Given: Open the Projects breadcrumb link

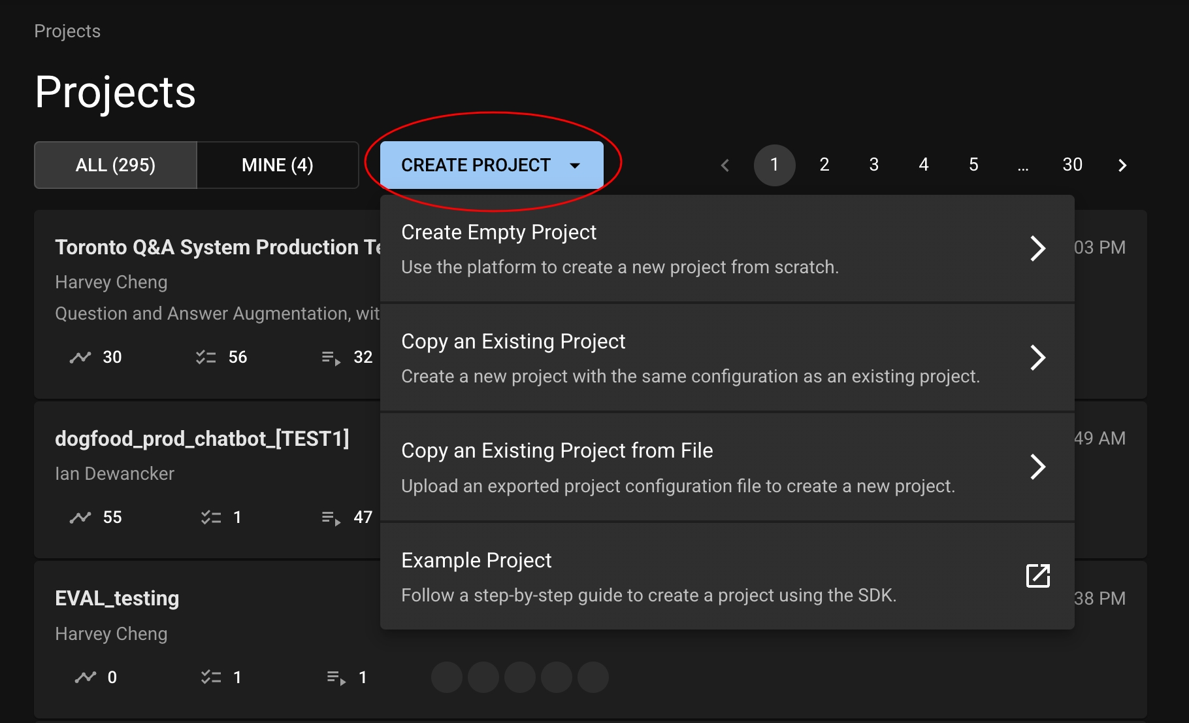Looking at the screenshot, I should (67, 31).
